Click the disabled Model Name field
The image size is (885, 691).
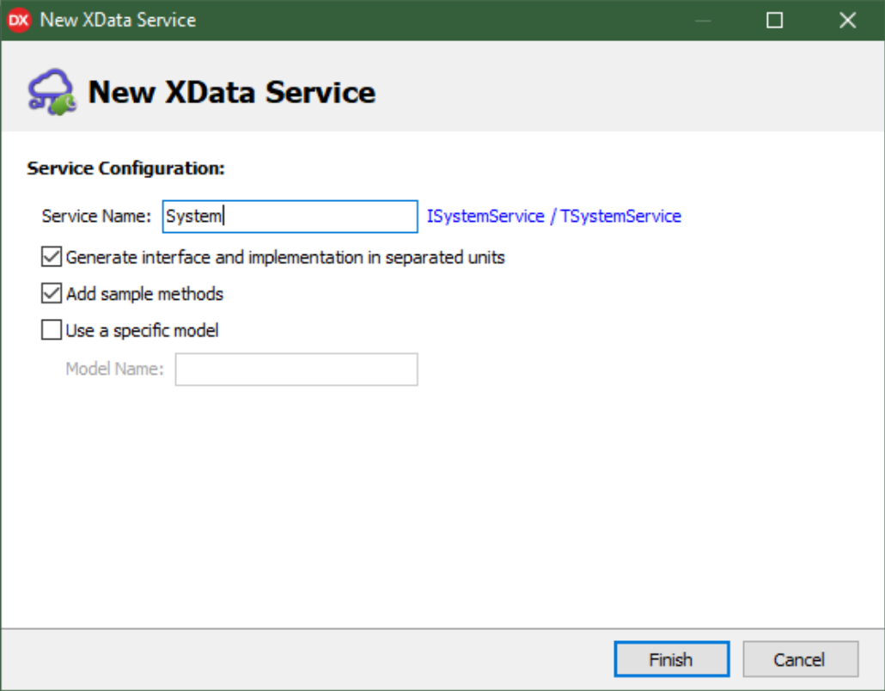coord(296,370)
